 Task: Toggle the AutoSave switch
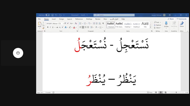(47, 15)
